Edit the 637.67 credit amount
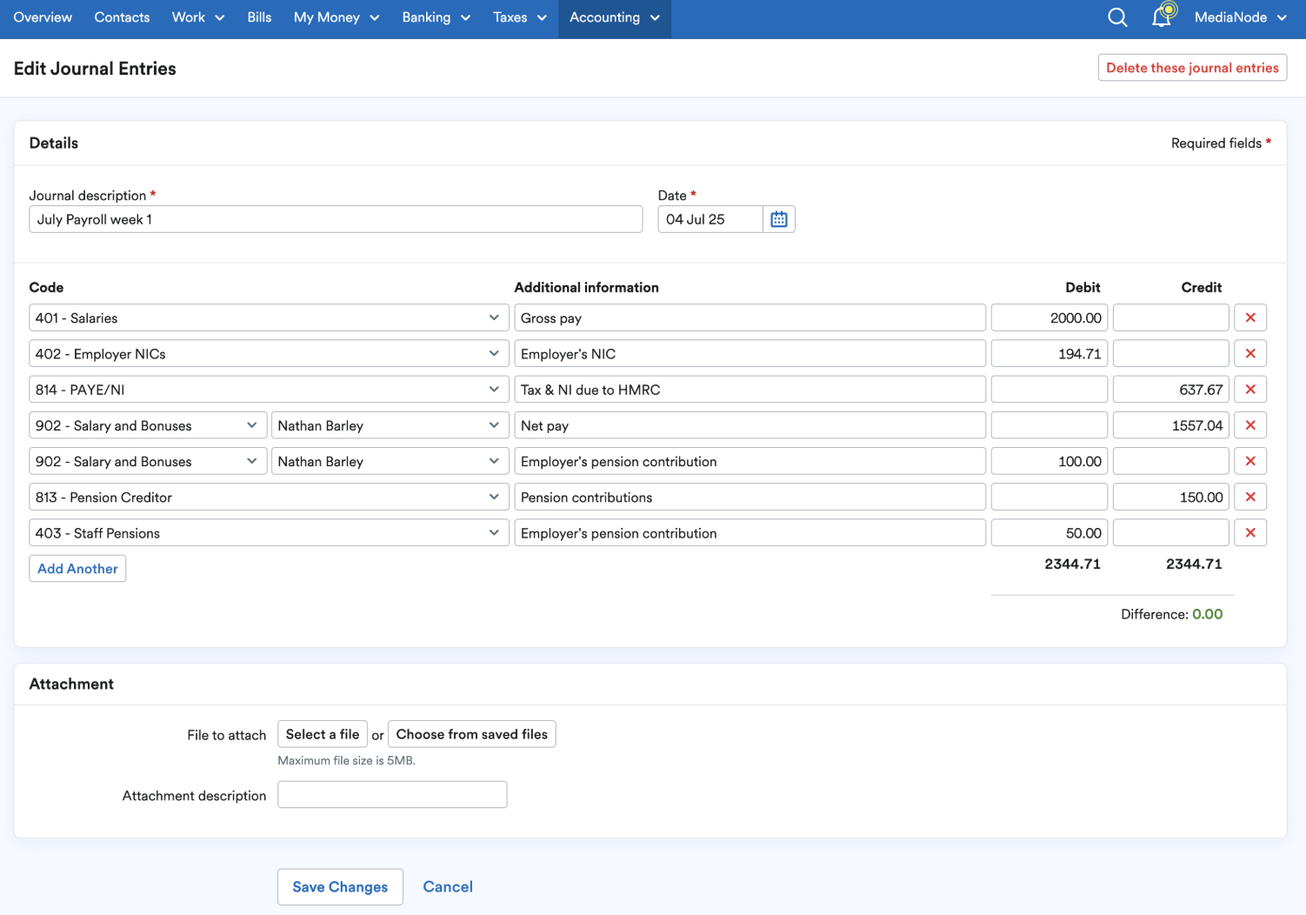The width and height of the screenshot is (1306, 915). 1171,389
